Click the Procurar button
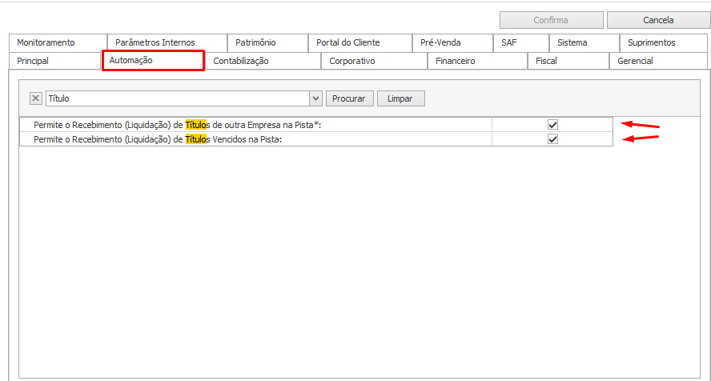Screen dimensions: 711x381 click(350, 98)
